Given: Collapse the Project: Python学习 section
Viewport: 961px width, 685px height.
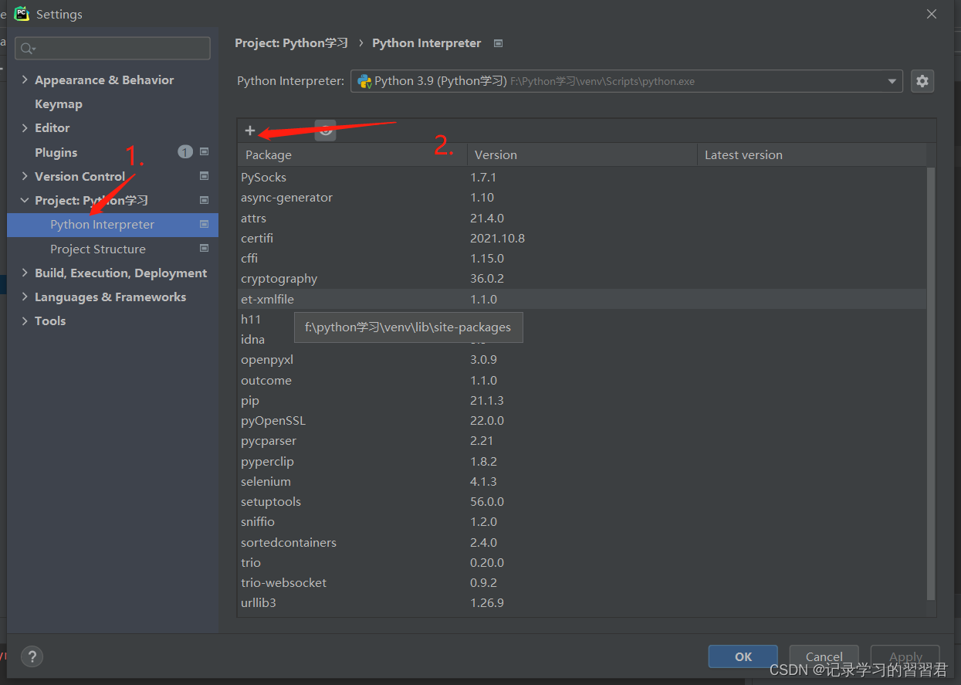Looking at the screenshot, I should 25,200.
